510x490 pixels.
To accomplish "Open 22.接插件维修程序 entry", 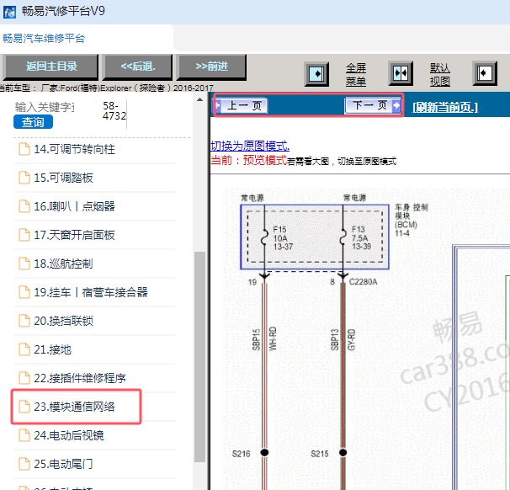I will [x=80, y=378].
